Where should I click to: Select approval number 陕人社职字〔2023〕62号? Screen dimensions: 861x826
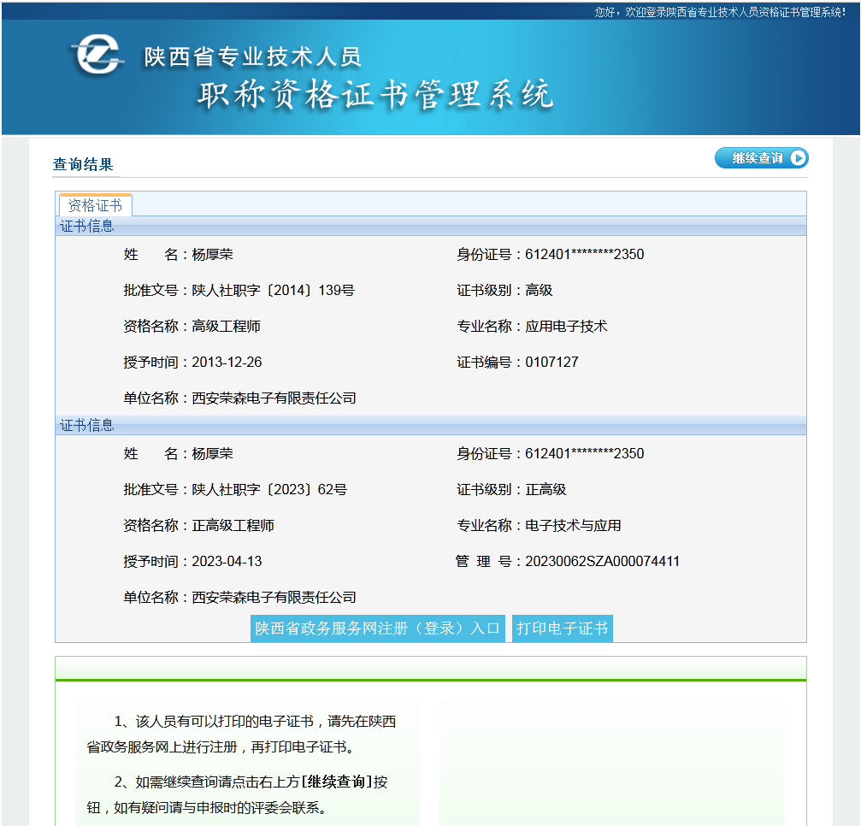tap(269, 489)
